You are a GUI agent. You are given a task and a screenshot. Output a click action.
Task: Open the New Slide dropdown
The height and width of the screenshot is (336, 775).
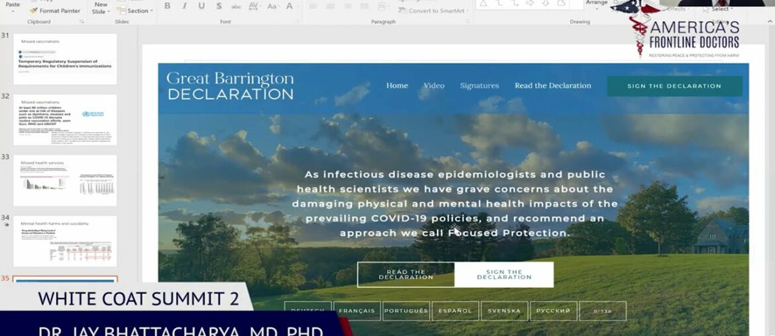100,8
